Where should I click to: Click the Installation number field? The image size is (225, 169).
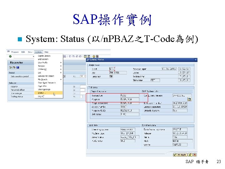(x=180, y=103)
